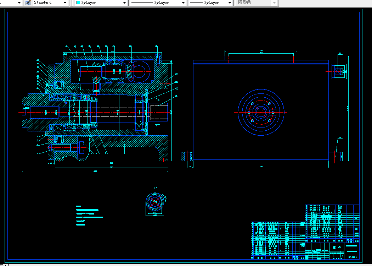372x266 pixels.
Task: Select the A-A section label above the small circular view
Action: [x=156, y=188]
